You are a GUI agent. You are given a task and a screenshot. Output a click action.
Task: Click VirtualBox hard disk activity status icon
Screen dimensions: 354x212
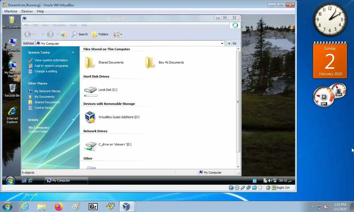(x=231, y=188)
